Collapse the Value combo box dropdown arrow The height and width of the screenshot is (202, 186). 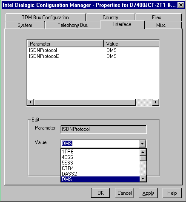coord(143,144)
